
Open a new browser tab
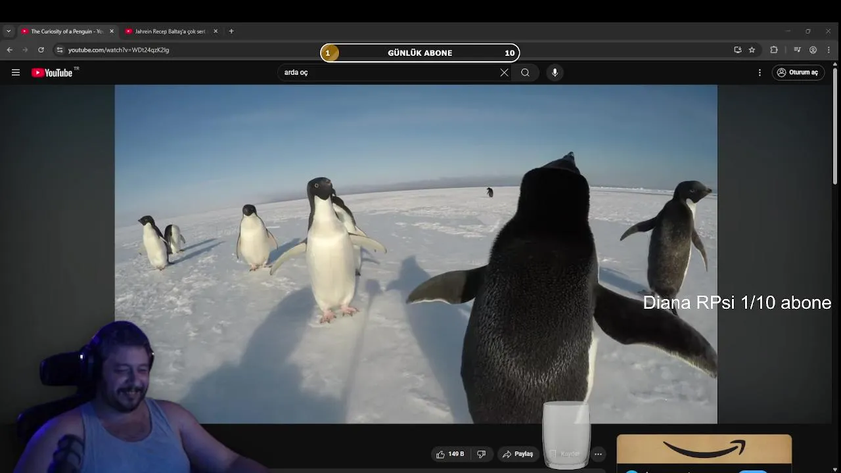(231, 31)
